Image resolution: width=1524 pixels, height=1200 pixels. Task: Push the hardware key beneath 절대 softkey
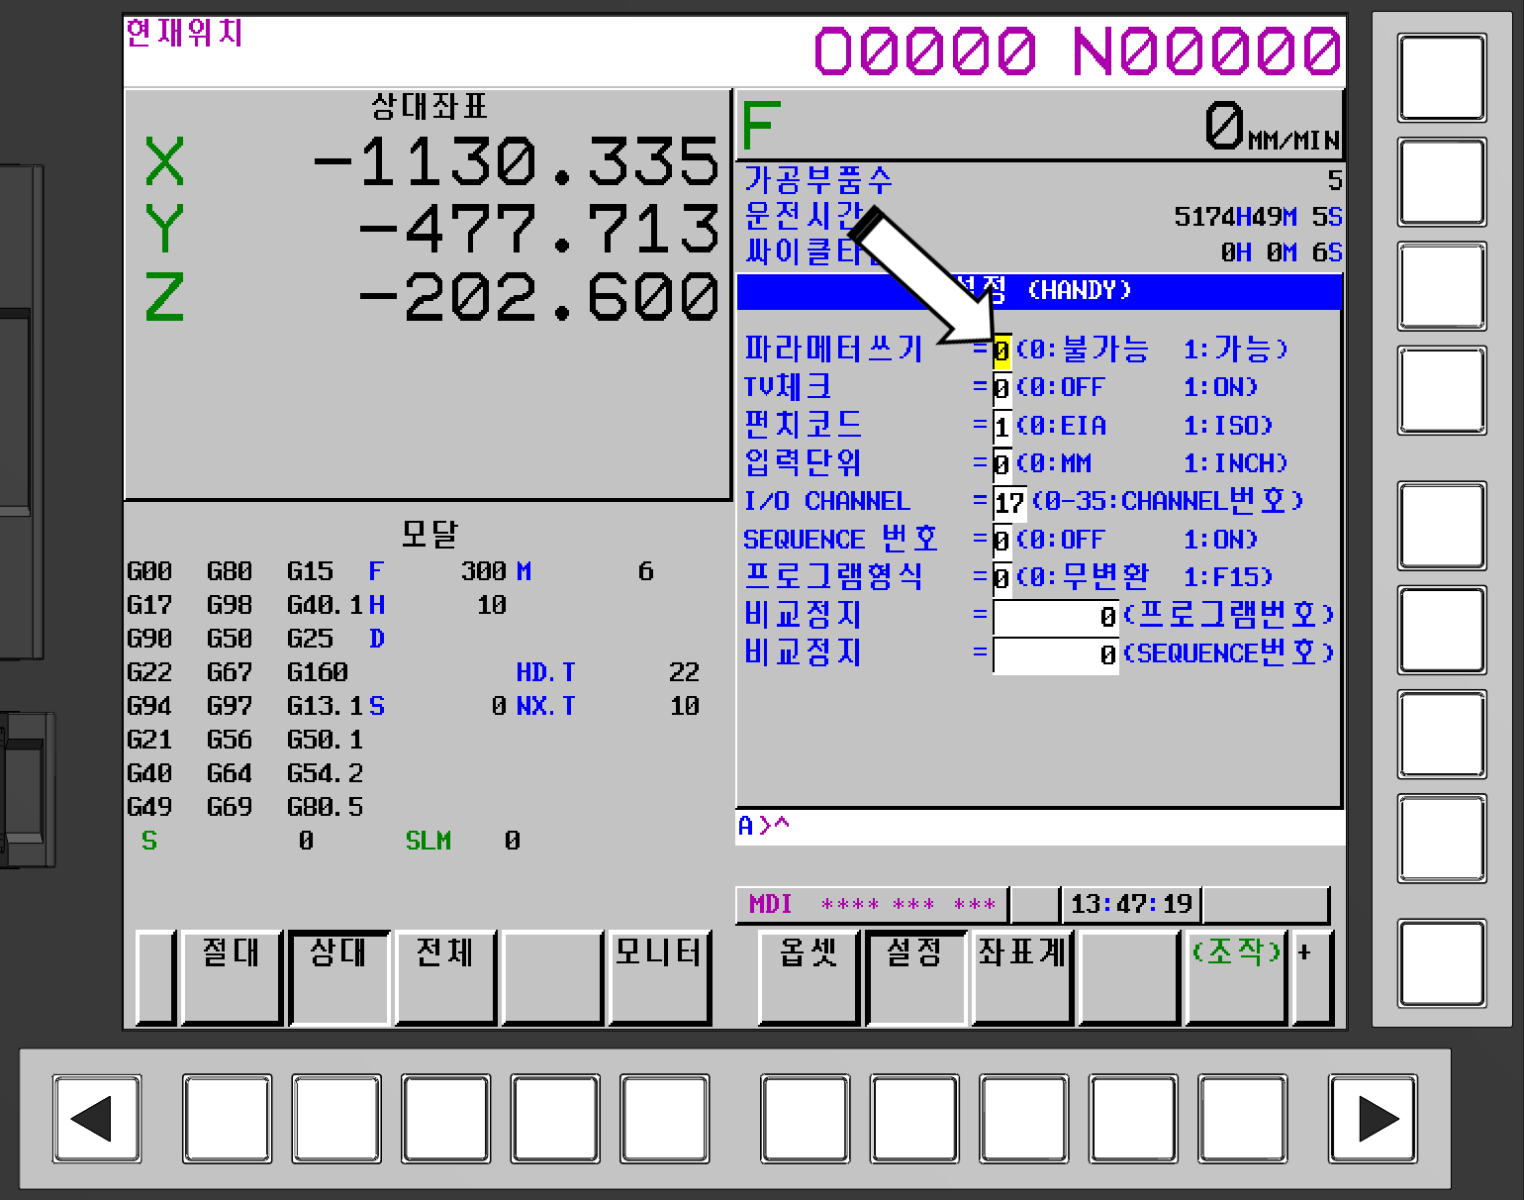227,1119
